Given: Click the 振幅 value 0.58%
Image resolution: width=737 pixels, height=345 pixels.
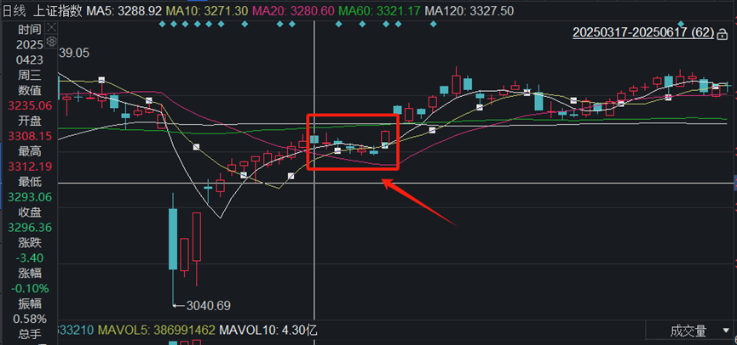Looking at the screenshot, I should pos(30,320).
